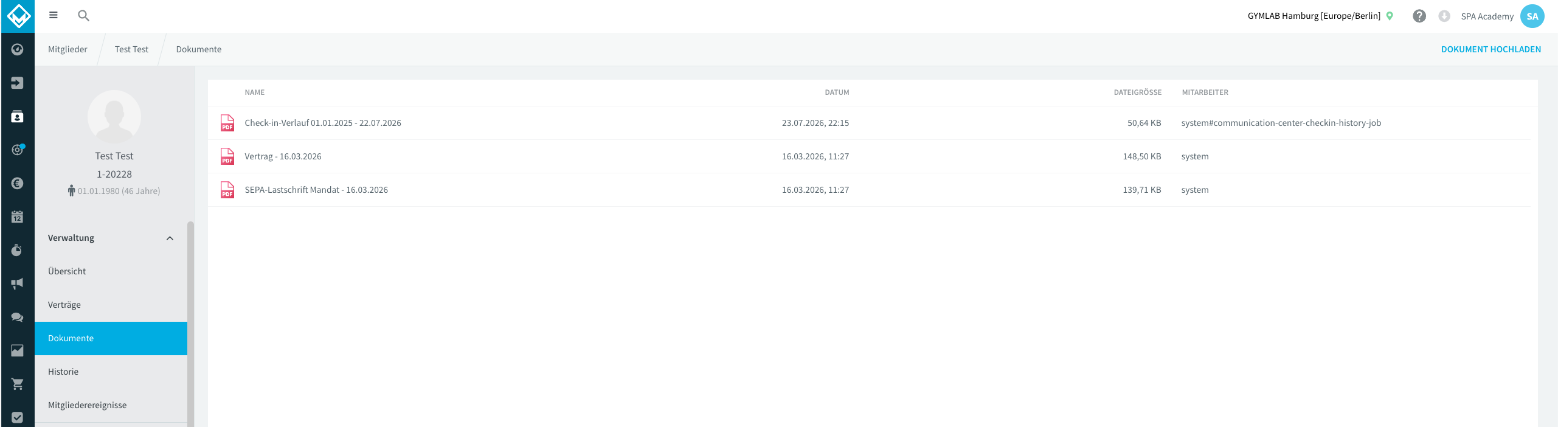This screenshot has width=1558, height=427.
Task: Go to Mitglieder breadcrumb
Action: [68, 49]
